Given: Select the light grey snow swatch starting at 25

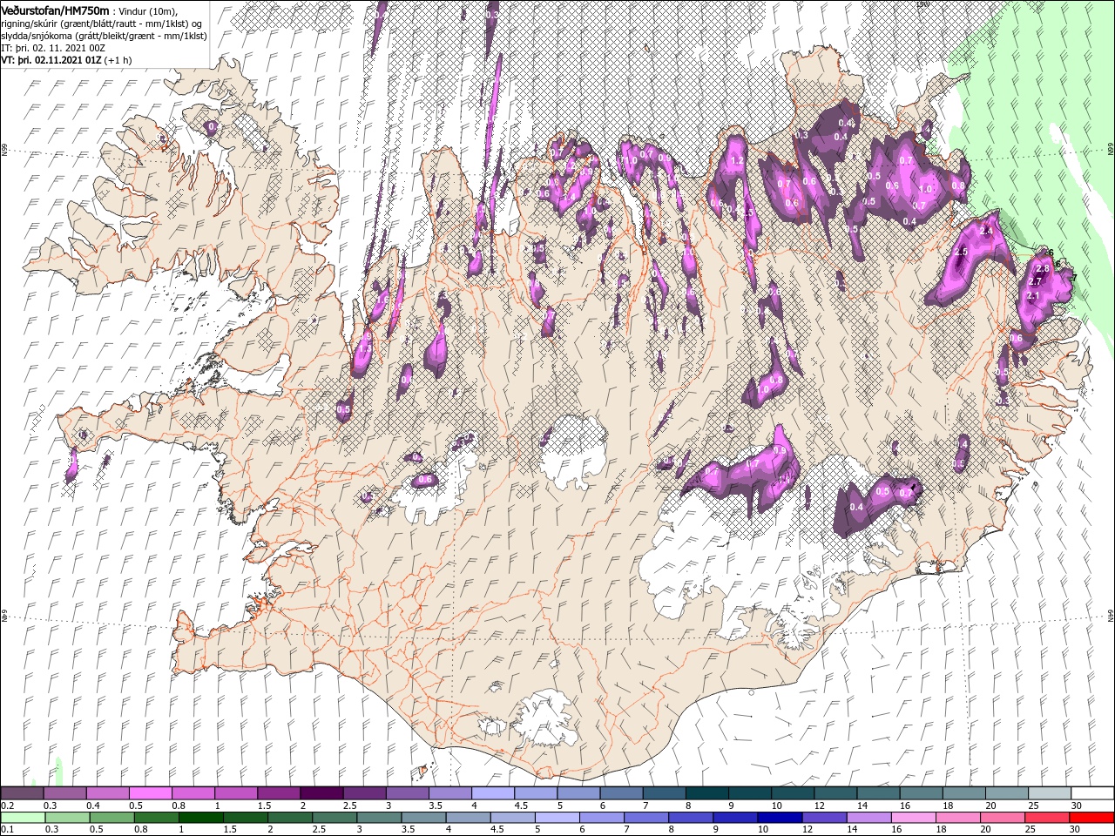Looking at the screenshot, I should [1049, 793].
